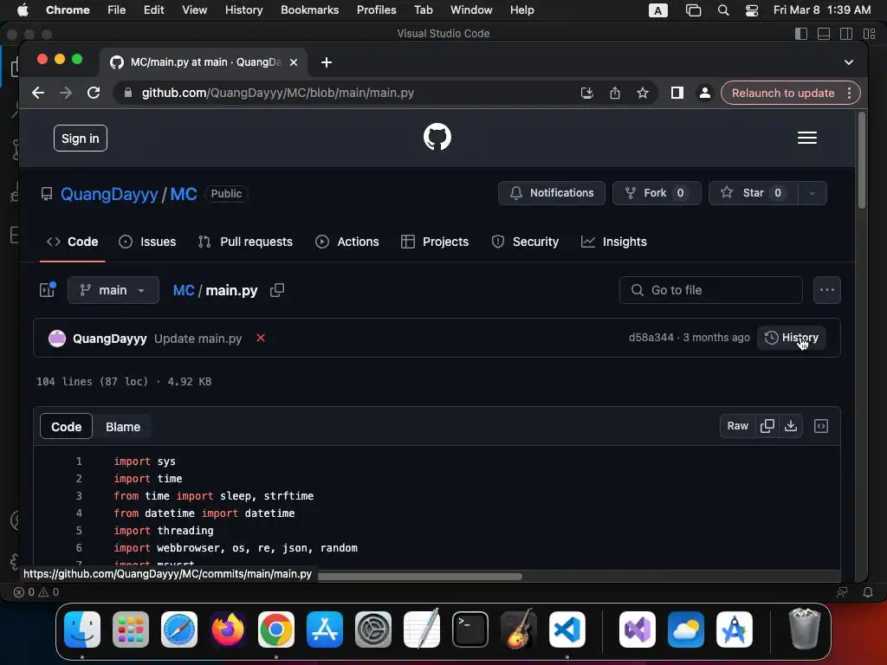Open the Insights tab
This screenshot has width=887, height=665.
(x=614, y=242)
